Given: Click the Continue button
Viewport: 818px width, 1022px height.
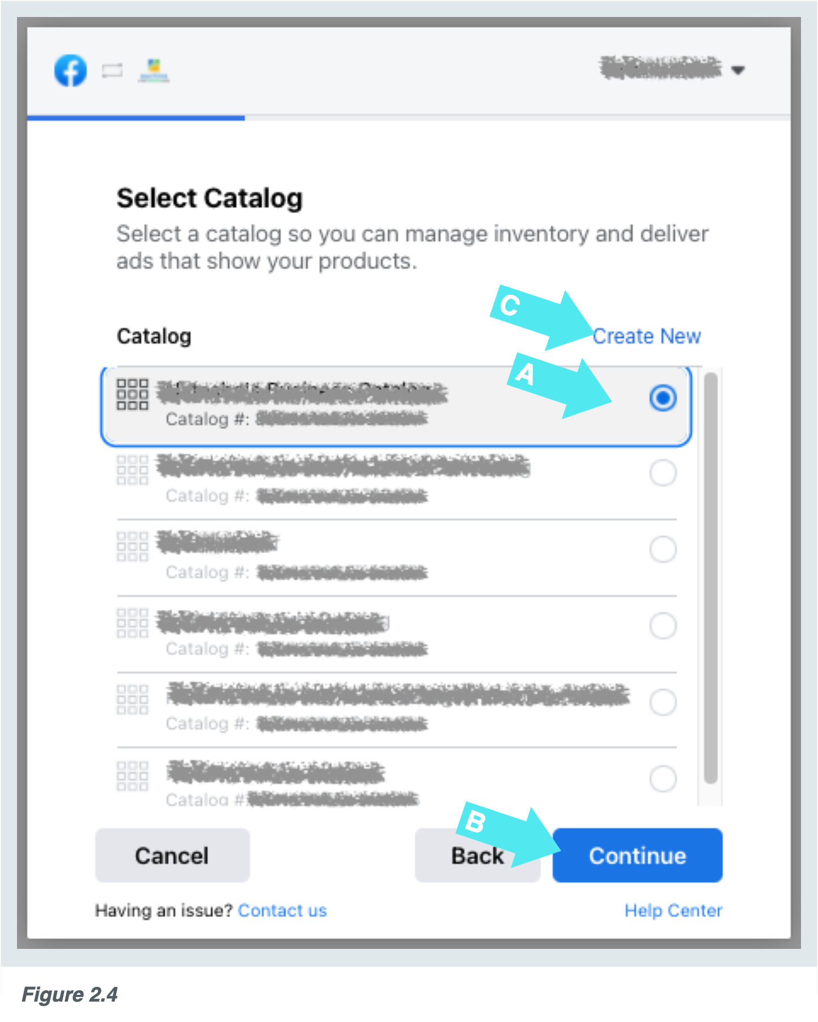Looking at the screenshot, I should pos(638,855).
